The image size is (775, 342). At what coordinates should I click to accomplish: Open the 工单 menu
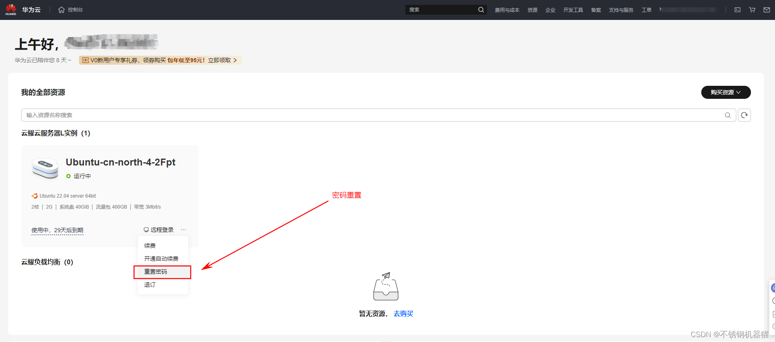pyautogui.click(x=646, y=10)
